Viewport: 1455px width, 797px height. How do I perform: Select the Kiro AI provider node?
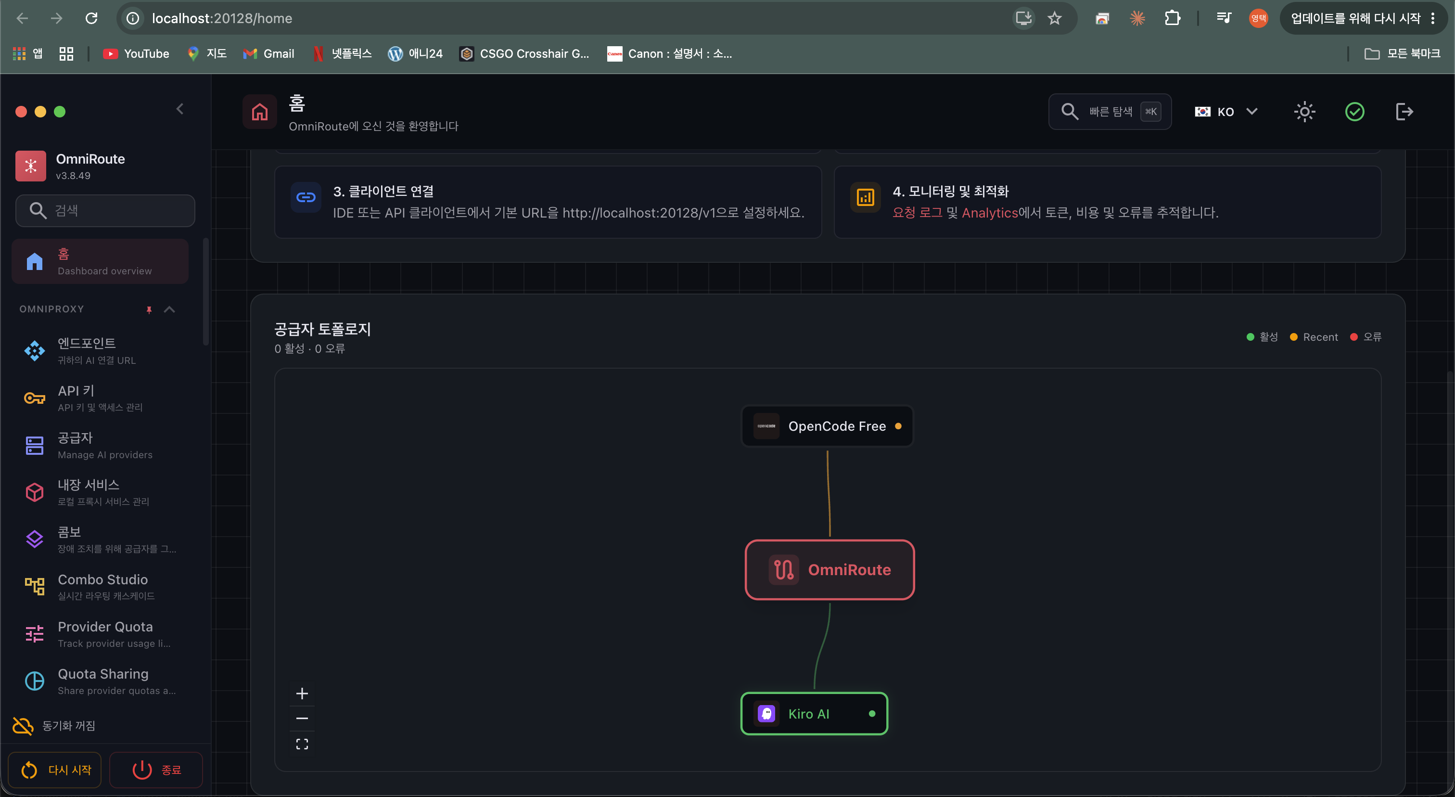[x=814, y=714]
